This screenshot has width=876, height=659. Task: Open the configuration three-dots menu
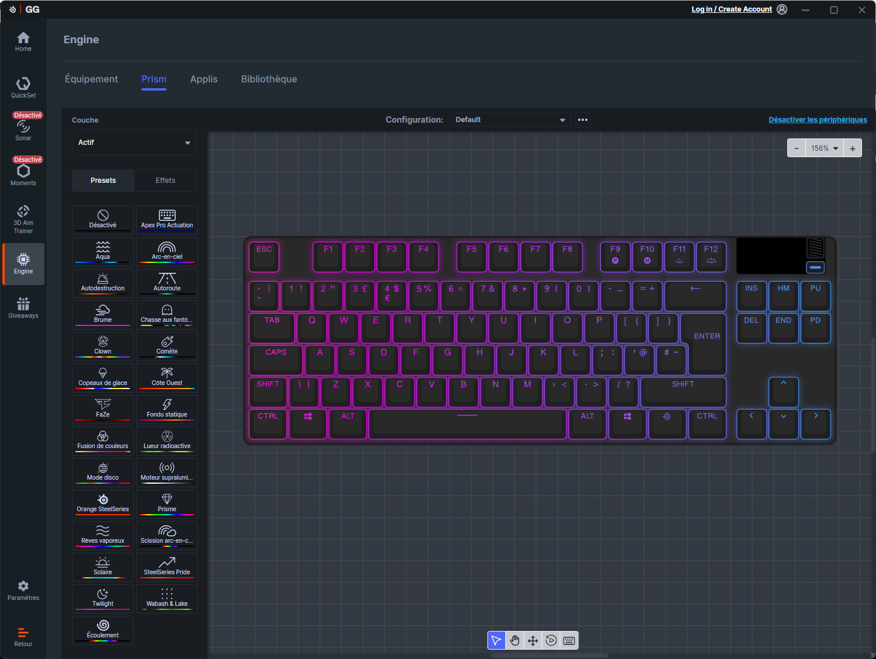[x=583, y=120]
